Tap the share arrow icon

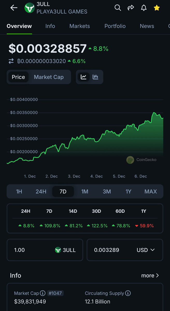point(131,8)
